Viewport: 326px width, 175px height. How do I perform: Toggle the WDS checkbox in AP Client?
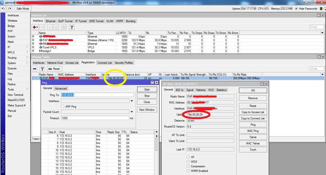[x=188, y=162]
